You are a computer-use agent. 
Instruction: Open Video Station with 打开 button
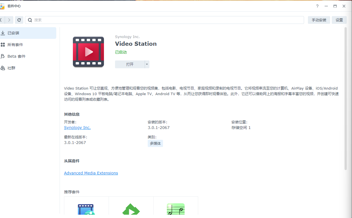click(x=130, y=64)
